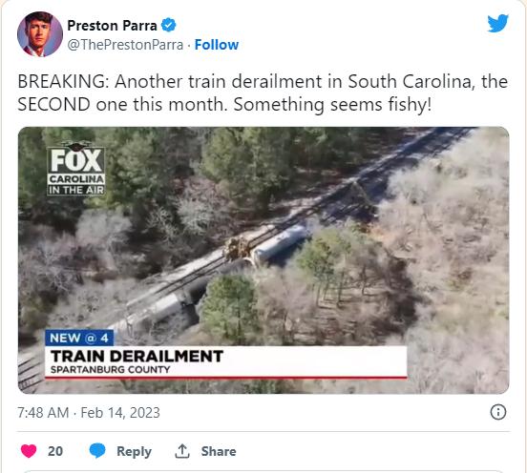Click the Share text label
The width and height of the screenshot is (527, 473).
pyautogui.click(x=219, y=451)
